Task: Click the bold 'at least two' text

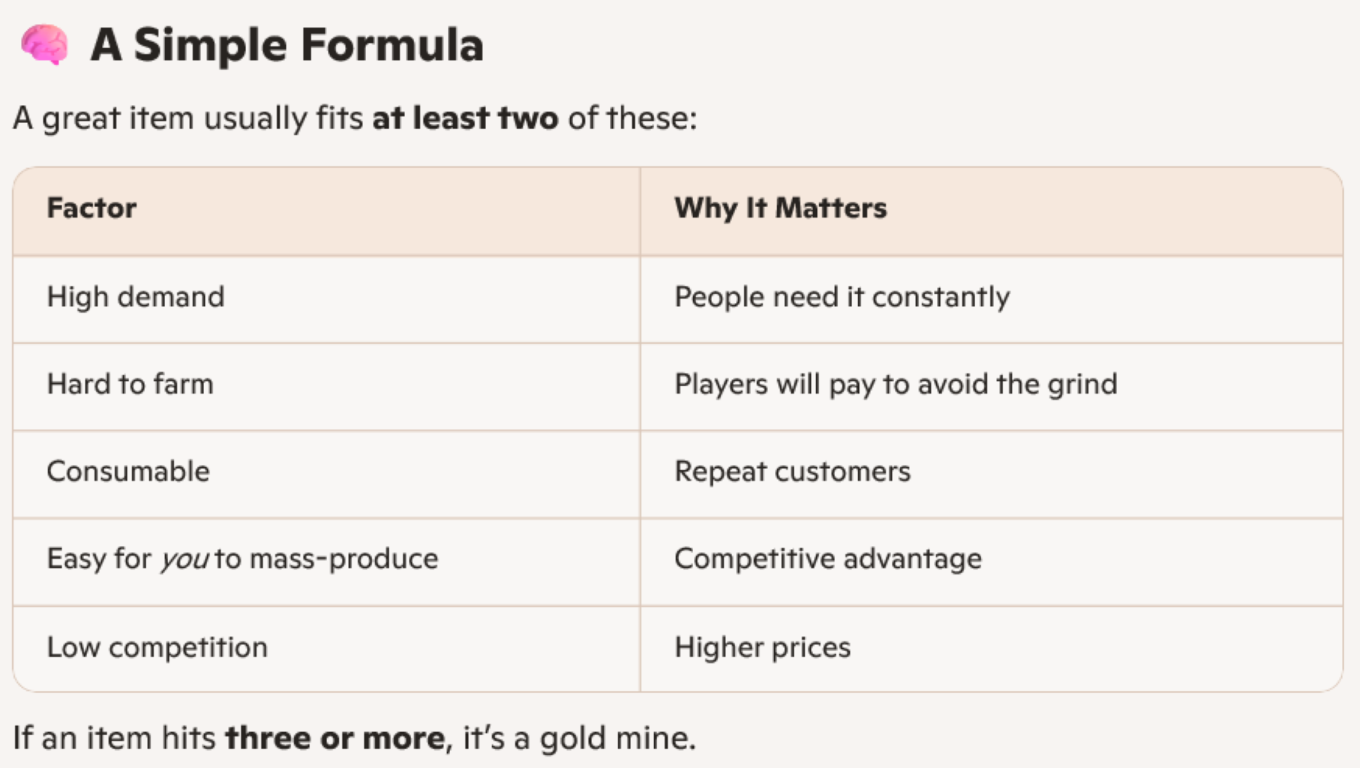Action: coord(465,118)
